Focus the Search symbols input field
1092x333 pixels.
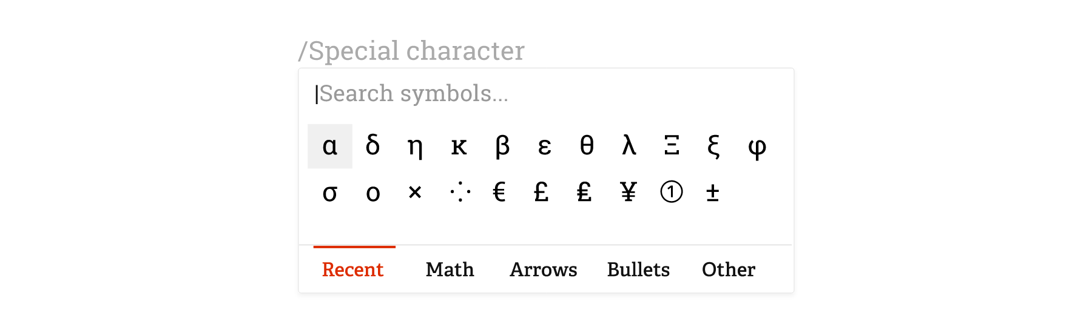[x=546, y=94]
